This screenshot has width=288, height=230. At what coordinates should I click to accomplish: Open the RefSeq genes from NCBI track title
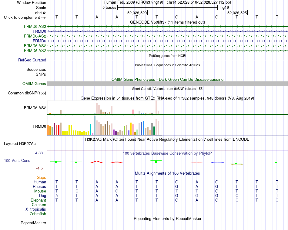click(167, 56)
